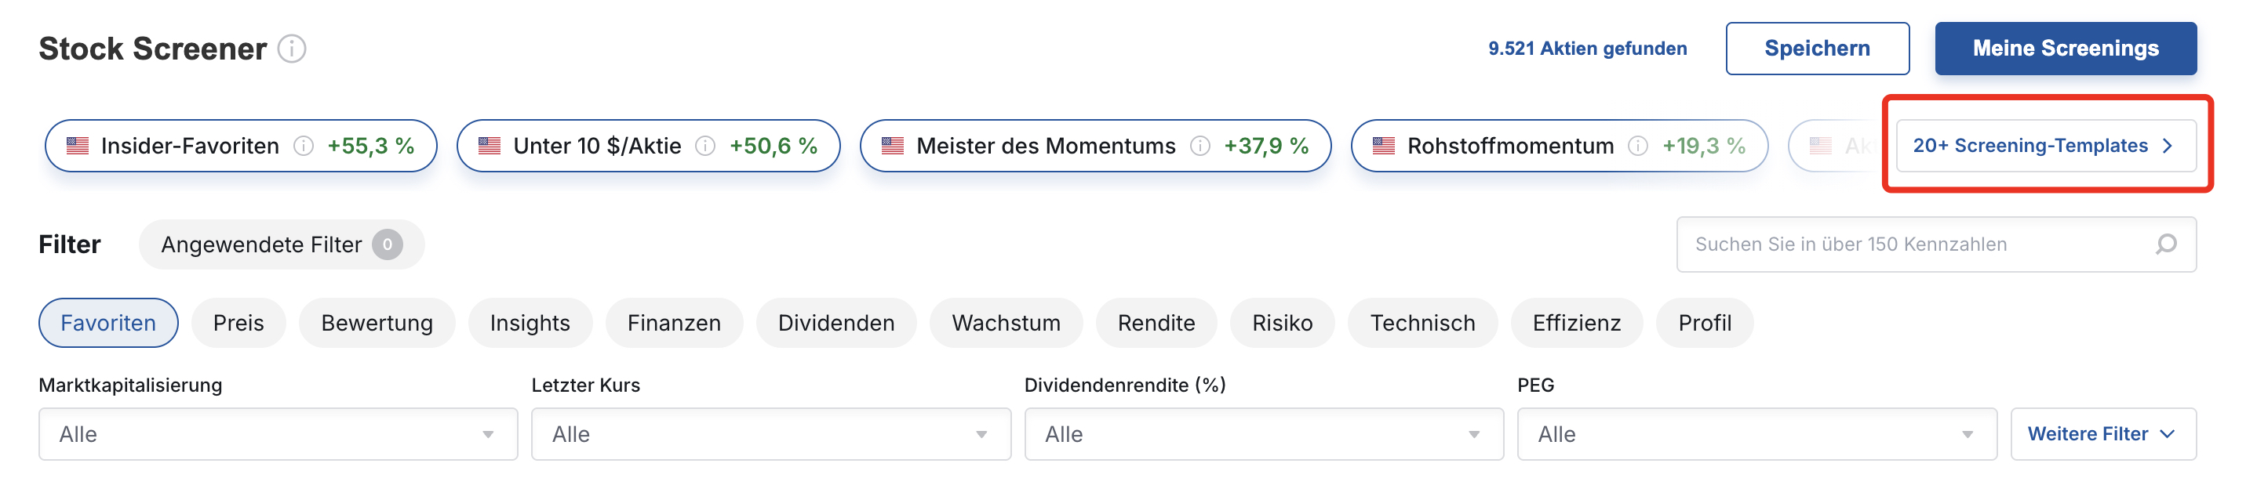2257x485 pixels.
Task: Click info icon beside Unter 10 $/Aktie
Action: 705,147
